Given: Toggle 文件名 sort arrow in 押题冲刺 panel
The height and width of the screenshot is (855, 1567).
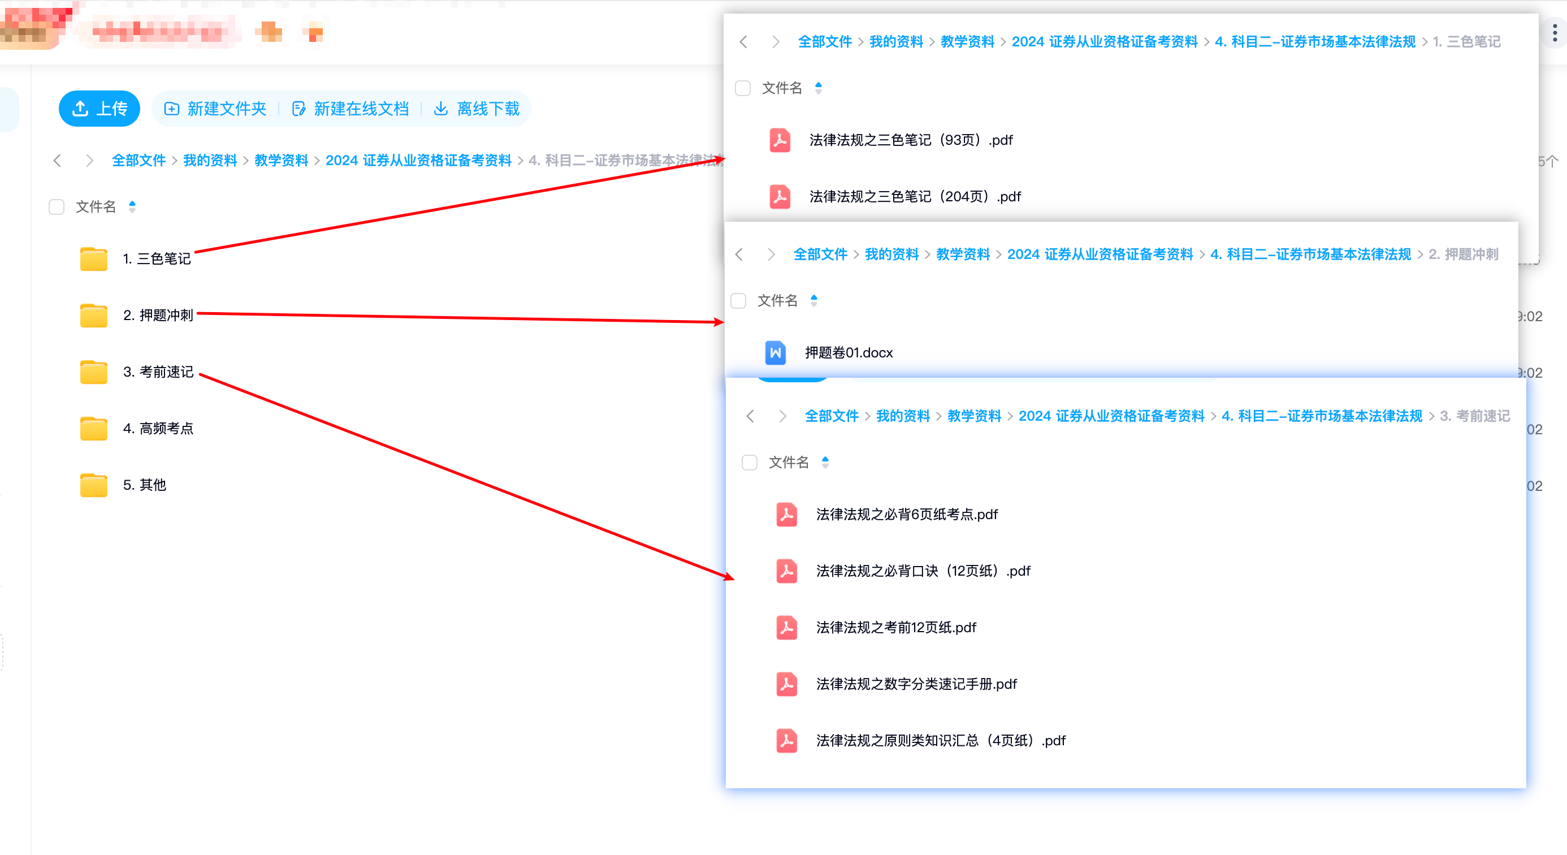Looking at the screenshot, I should pos(814,301).
